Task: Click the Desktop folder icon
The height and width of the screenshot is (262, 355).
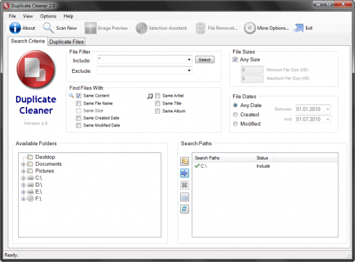Action: pos(30,157)
